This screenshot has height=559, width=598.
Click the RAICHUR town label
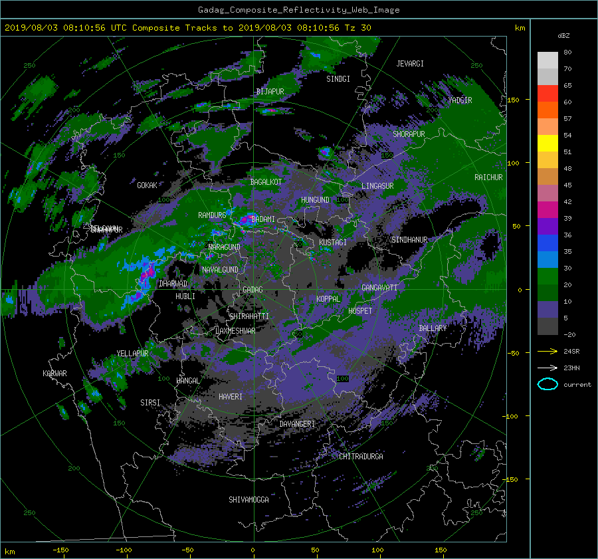pos(488,177)
